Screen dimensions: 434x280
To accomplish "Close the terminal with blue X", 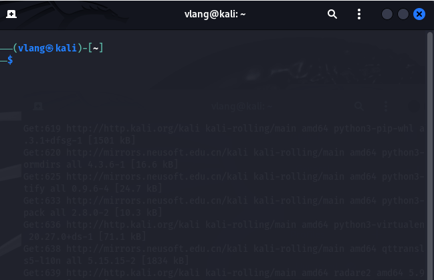I will click(419, 14).
